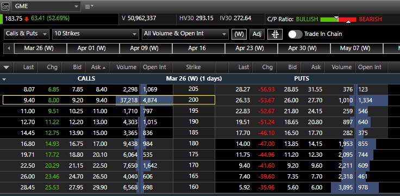Toggle the Adj adjusted options button
The height and width of the screenshot is (196, 400).
(257, 34)
